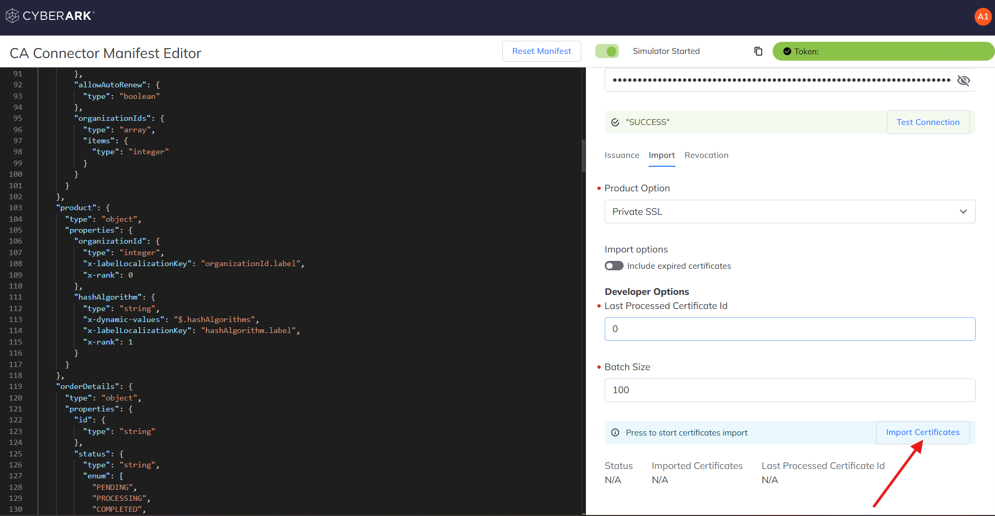
Task: Reveal hidden password with eye icon
Action: (x=963, y=81)
